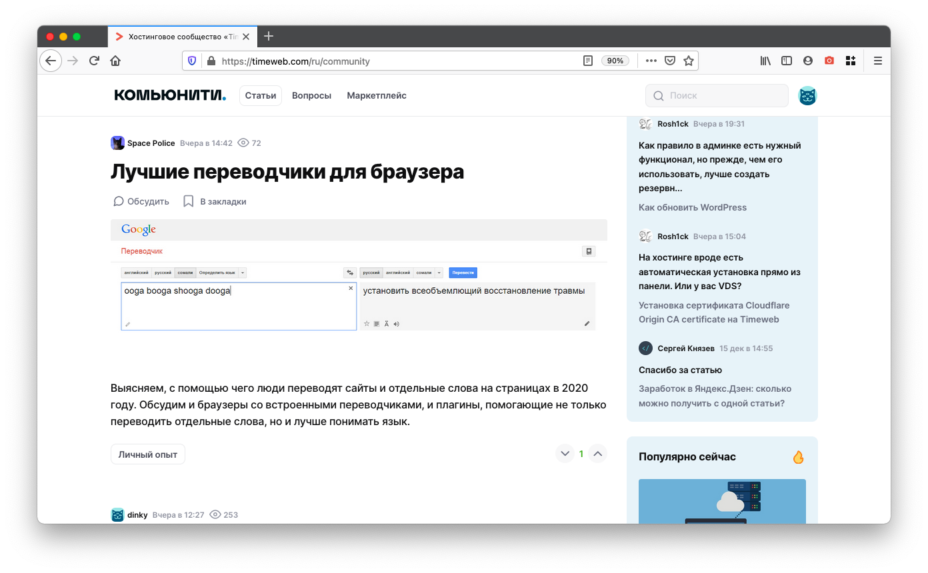
Task: Bookmark this page with star icon
Action: (689, 61)
